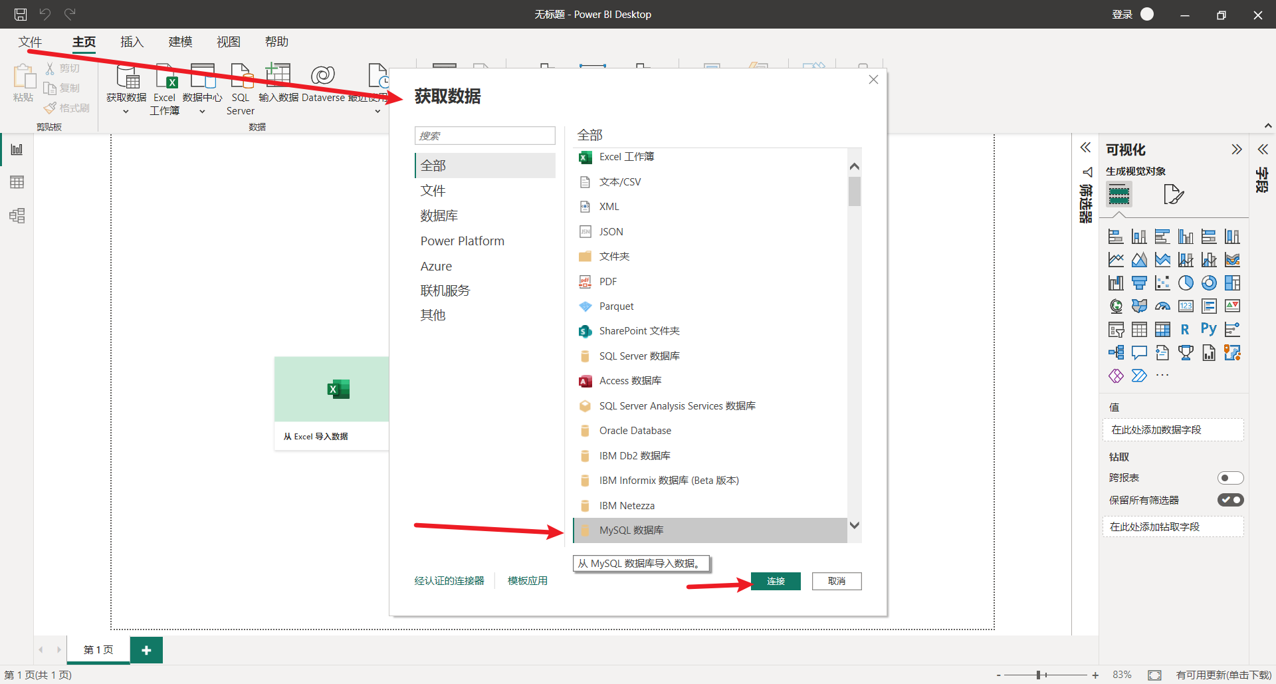Click the zoom out minus button
This screenshot has width=1276, height=684.
pyautogui.click(x=998, y=675)
